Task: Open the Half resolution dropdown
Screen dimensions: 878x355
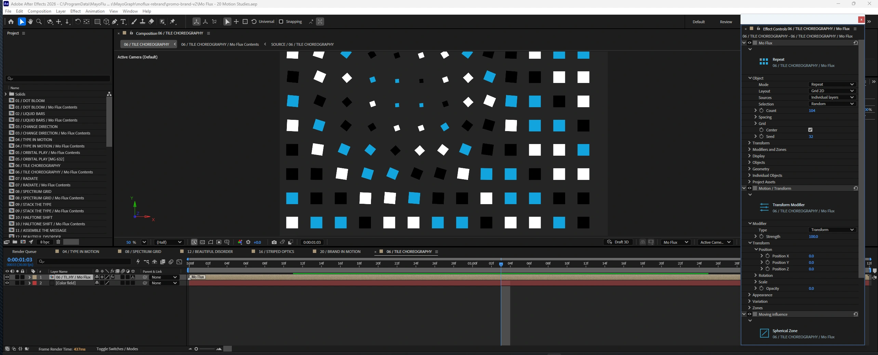Action: [169, 242]
